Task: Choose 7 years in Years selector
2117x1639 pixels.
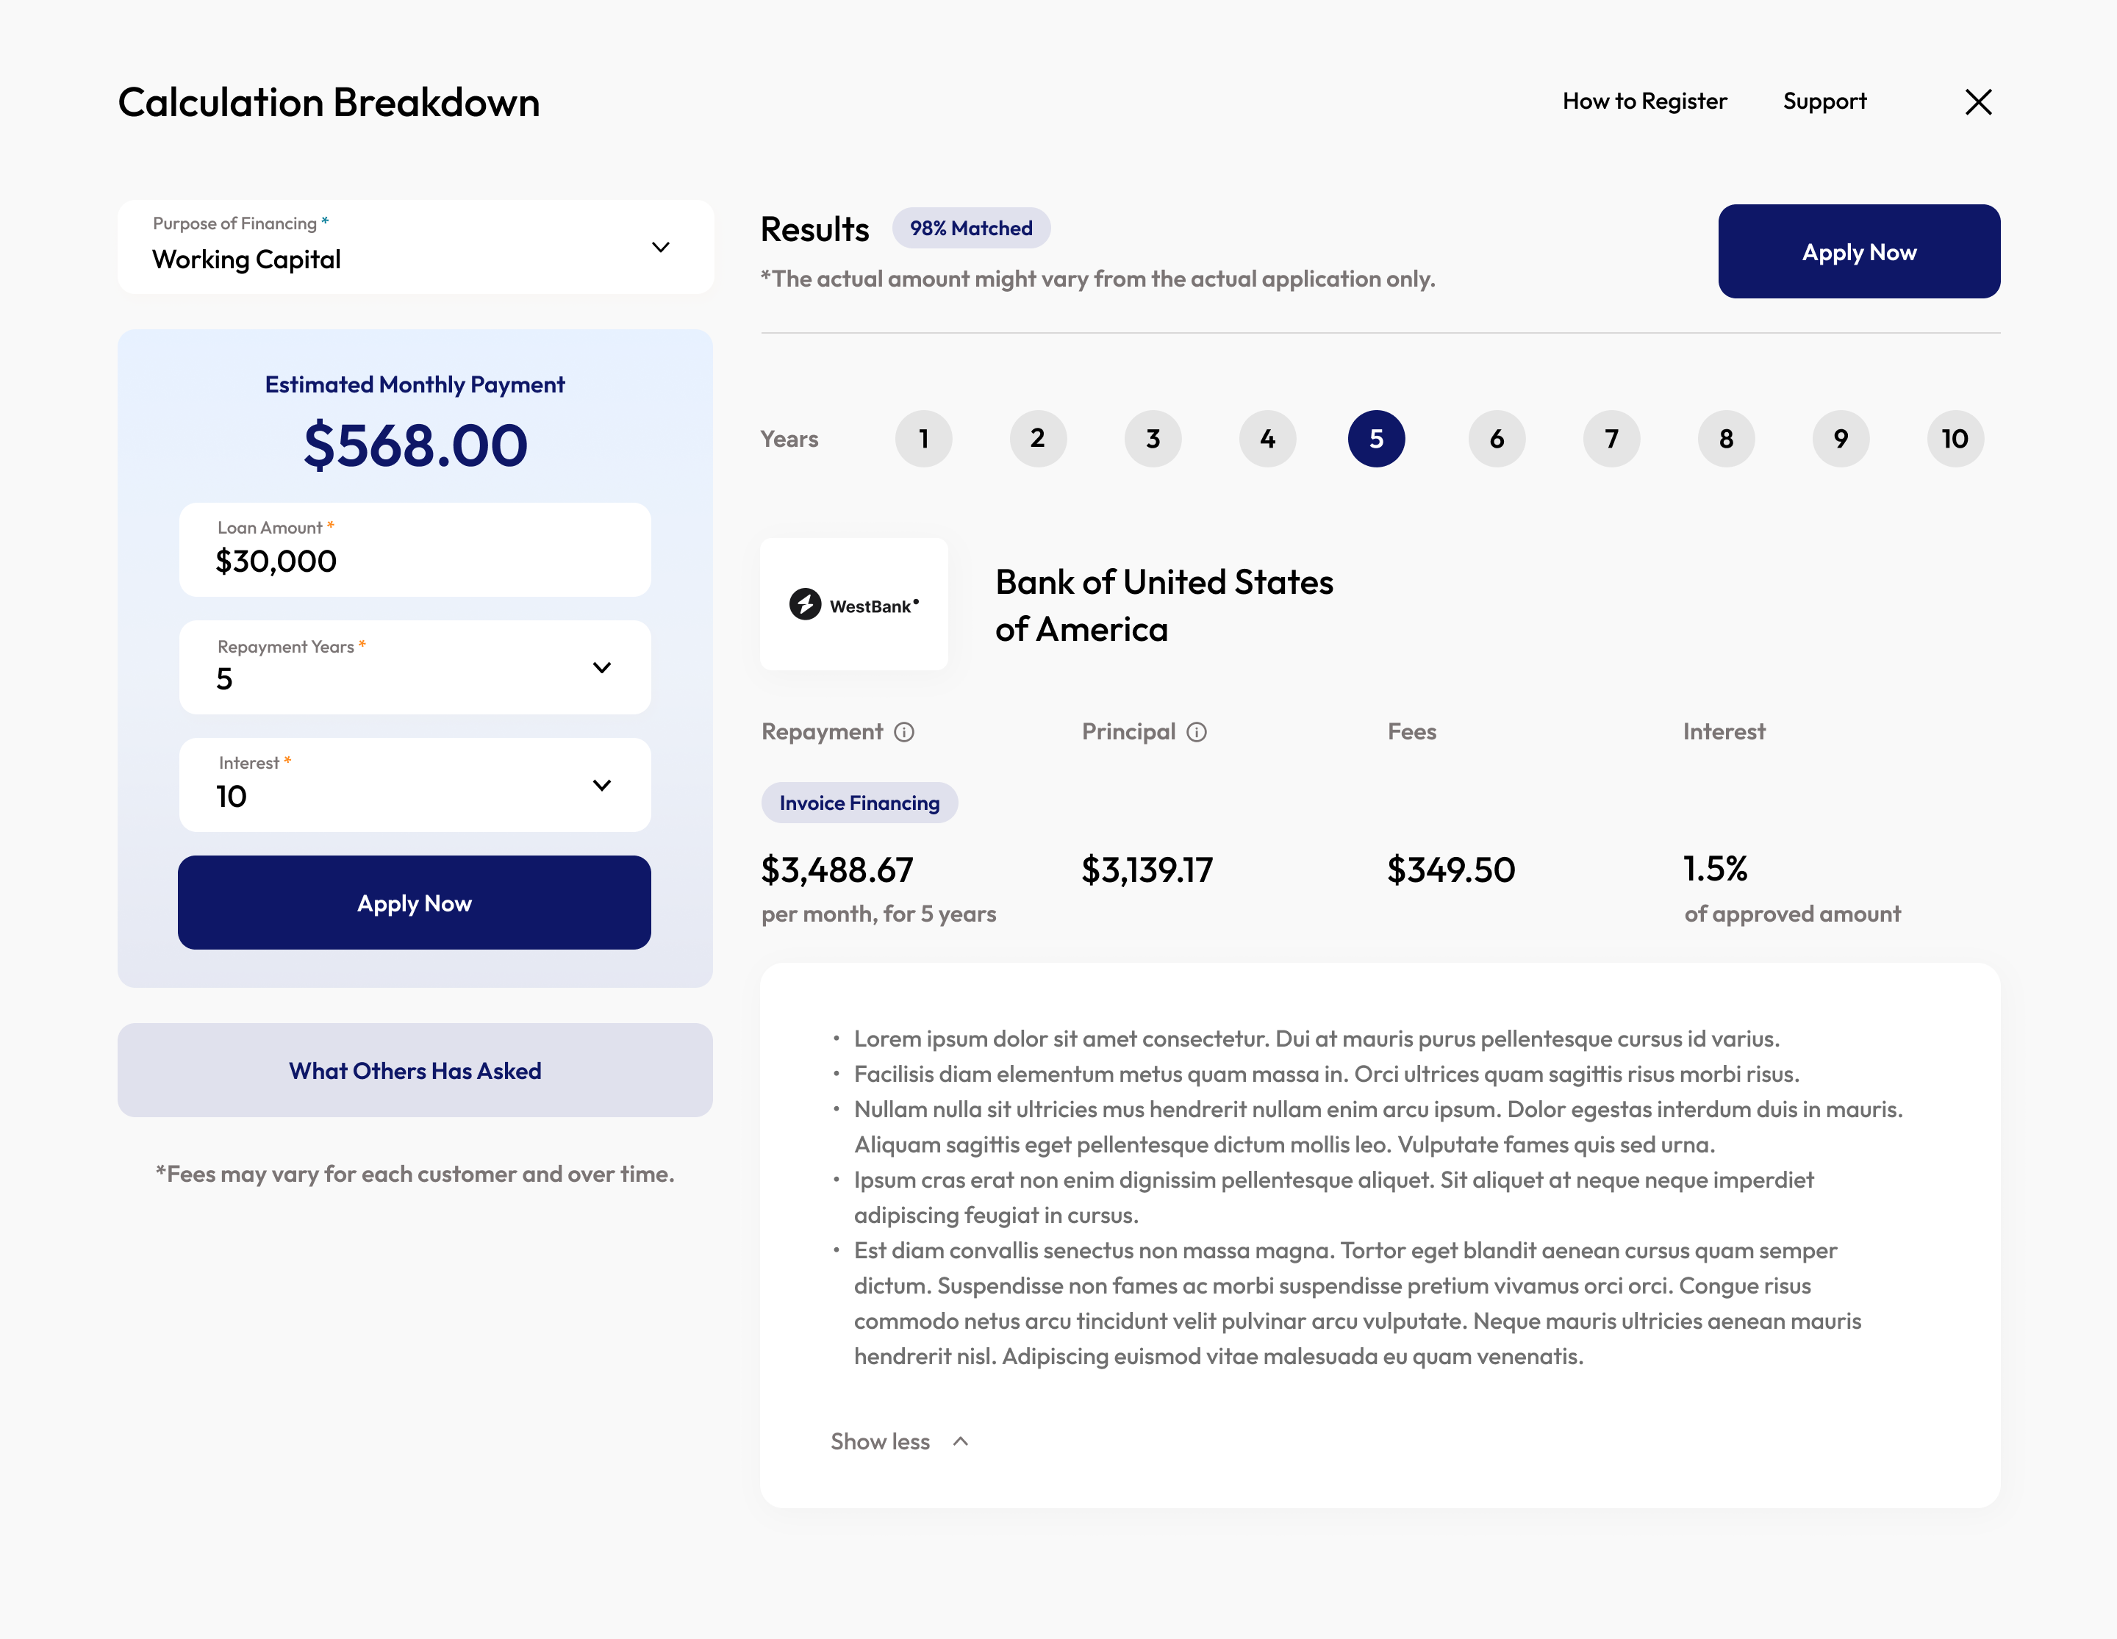Action: click(x=1611, y=439)
